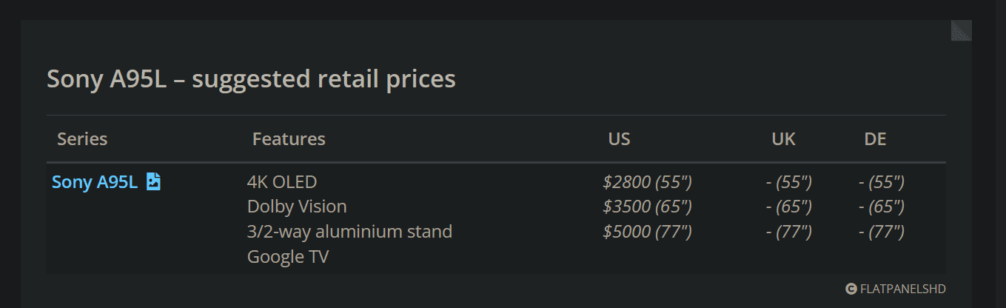Screen dimensions: 1006x308
Task: Click the copyright circle icon before FLATPANELSHD
Action: click(851, 289)
